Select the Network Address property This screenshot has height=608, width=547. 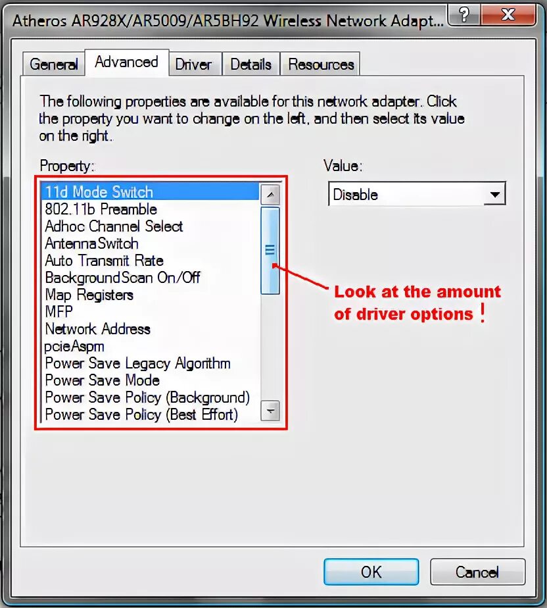[151, 329]
